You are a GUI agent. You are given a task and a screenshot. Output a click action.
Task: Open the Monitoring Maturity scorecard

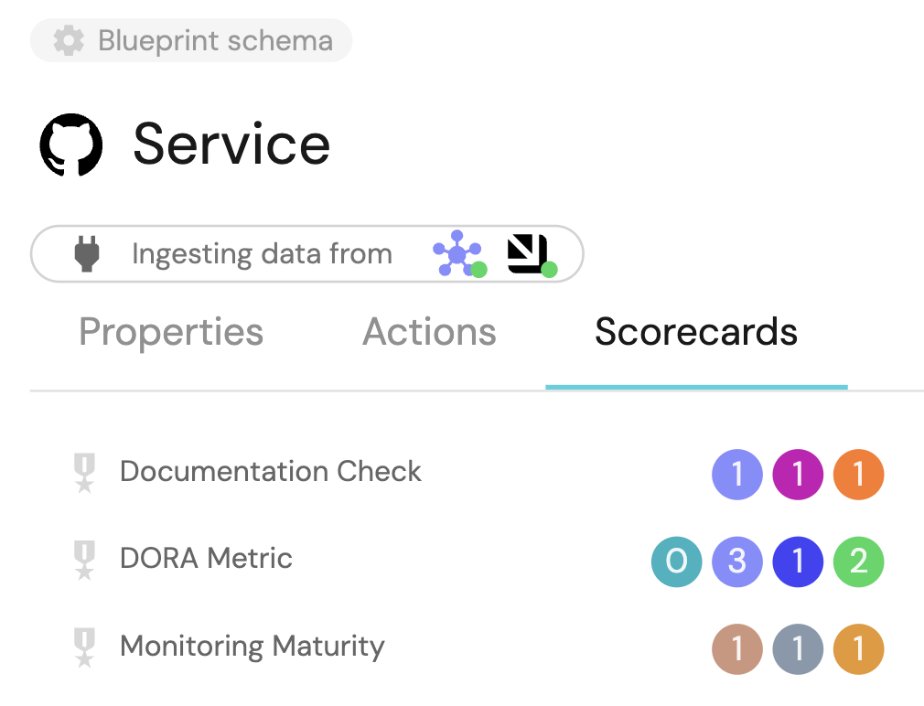tap(252, 647)
